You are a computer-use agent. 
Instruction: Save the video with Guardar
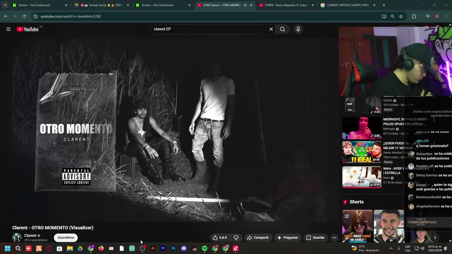315,238
